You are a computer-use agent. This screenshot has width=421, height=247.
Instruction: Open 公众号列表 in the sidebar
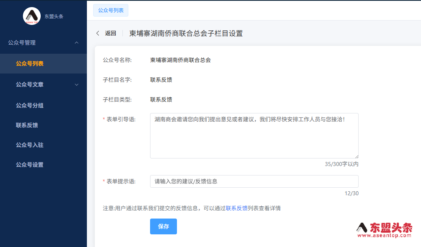(43, 64)
